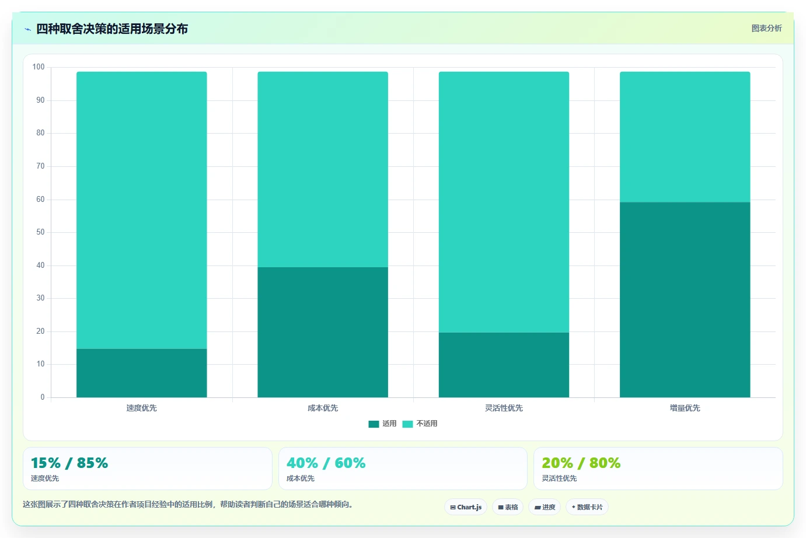The height and width of the screenshot is (538, 806).
Task: Select the 进度 tag
Action: 545,507
